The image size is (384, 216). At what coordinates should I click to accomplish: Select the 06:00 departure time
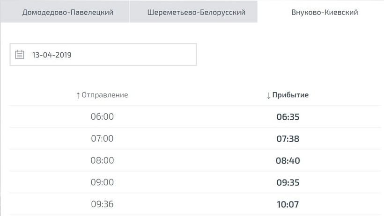pyautogui.click(x=102, y=116)
